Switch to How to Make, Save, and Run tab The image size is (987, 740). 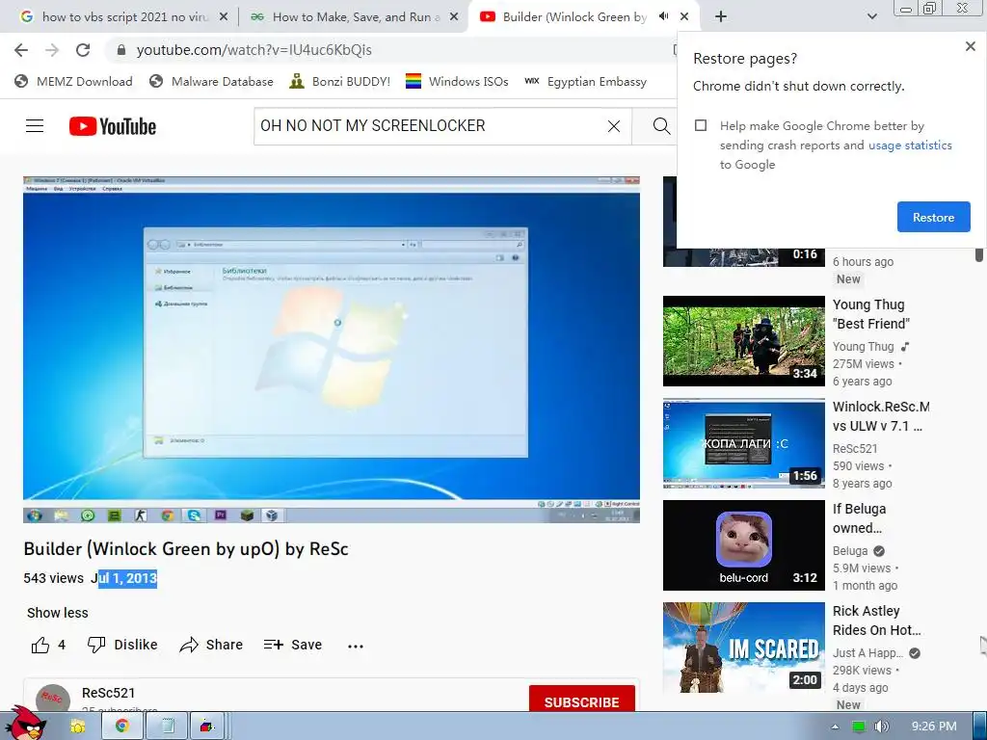pos(355,17)
